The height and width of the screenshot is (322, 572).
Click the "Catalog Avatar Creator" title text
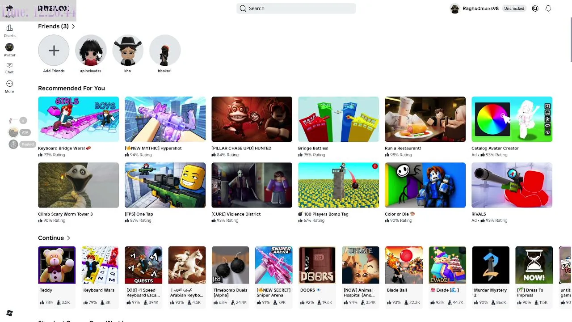[495, 148]
